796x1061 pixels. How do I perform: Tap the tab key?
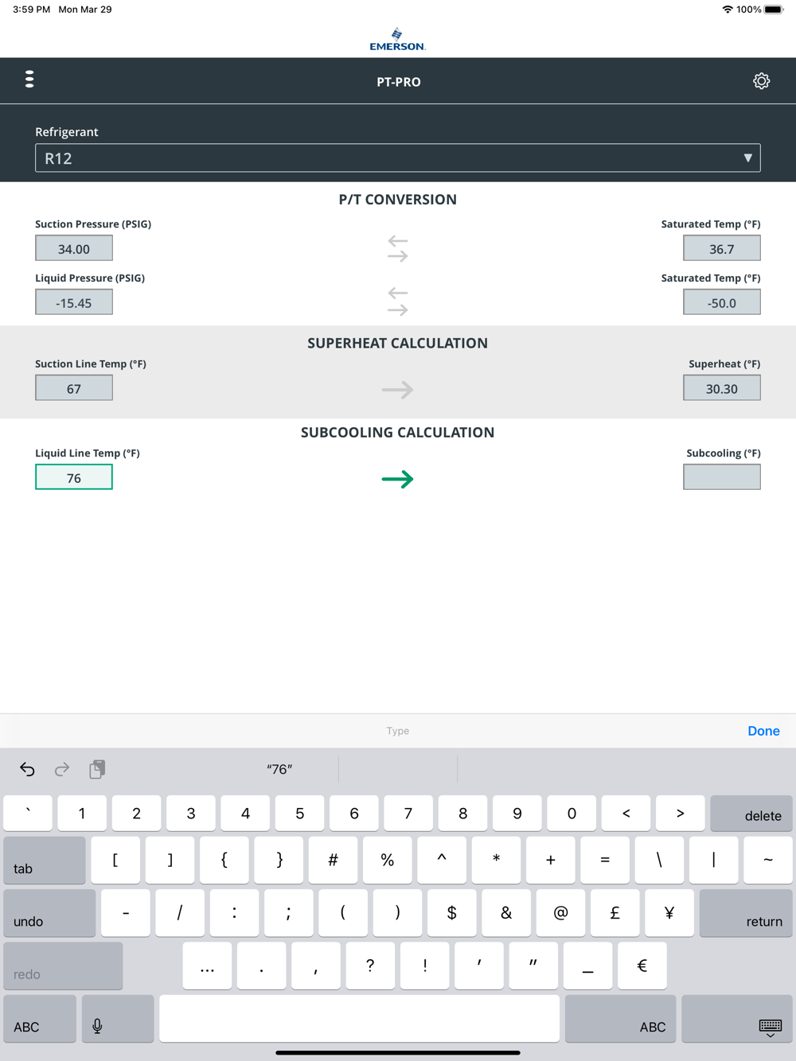coord(45,861)
